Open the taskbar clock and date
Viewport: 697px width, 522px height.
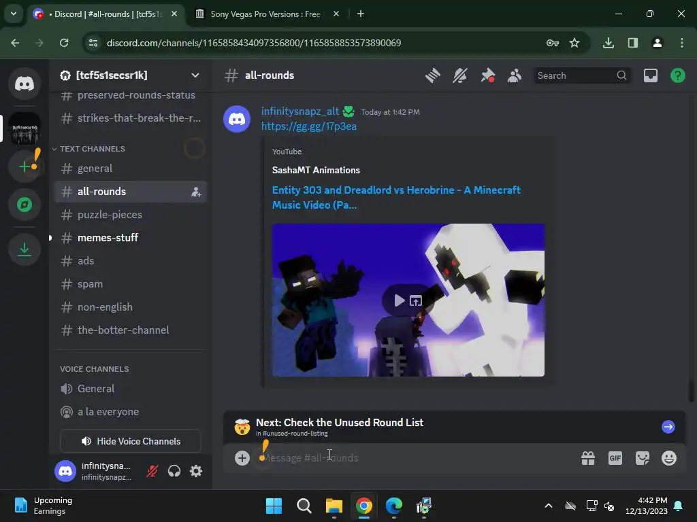647,506
